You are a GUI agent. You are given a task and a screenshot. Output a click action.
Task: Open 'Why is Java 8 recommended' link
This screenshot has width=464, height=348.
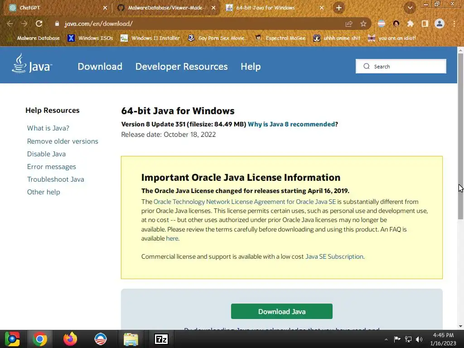(291, 124)
